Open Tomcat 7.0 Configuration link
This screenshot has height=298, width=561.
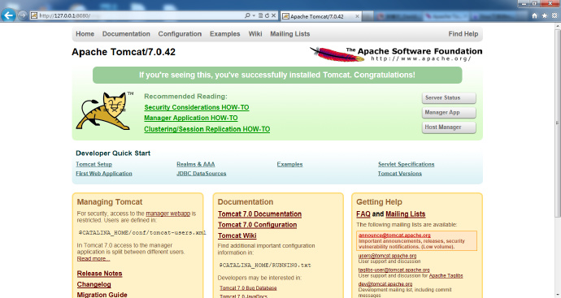pos(257,225)
